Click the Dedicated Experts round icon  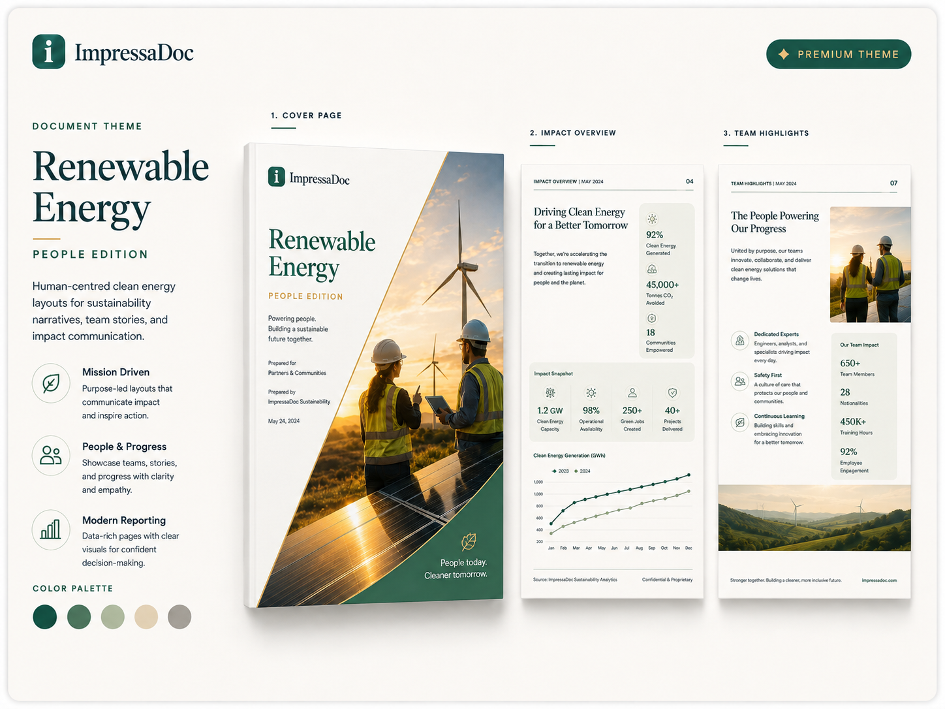pos(740,340)
